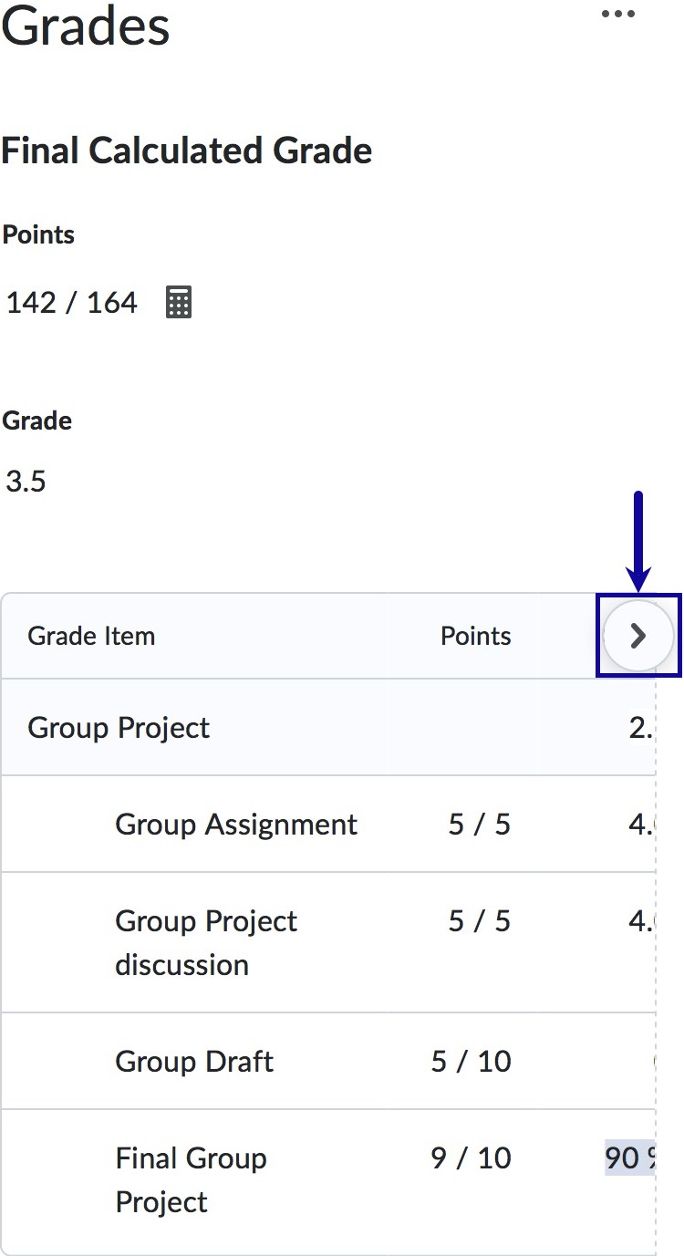Select the Grade Item column header
684x1256 pixels.
tap(91, 636)
